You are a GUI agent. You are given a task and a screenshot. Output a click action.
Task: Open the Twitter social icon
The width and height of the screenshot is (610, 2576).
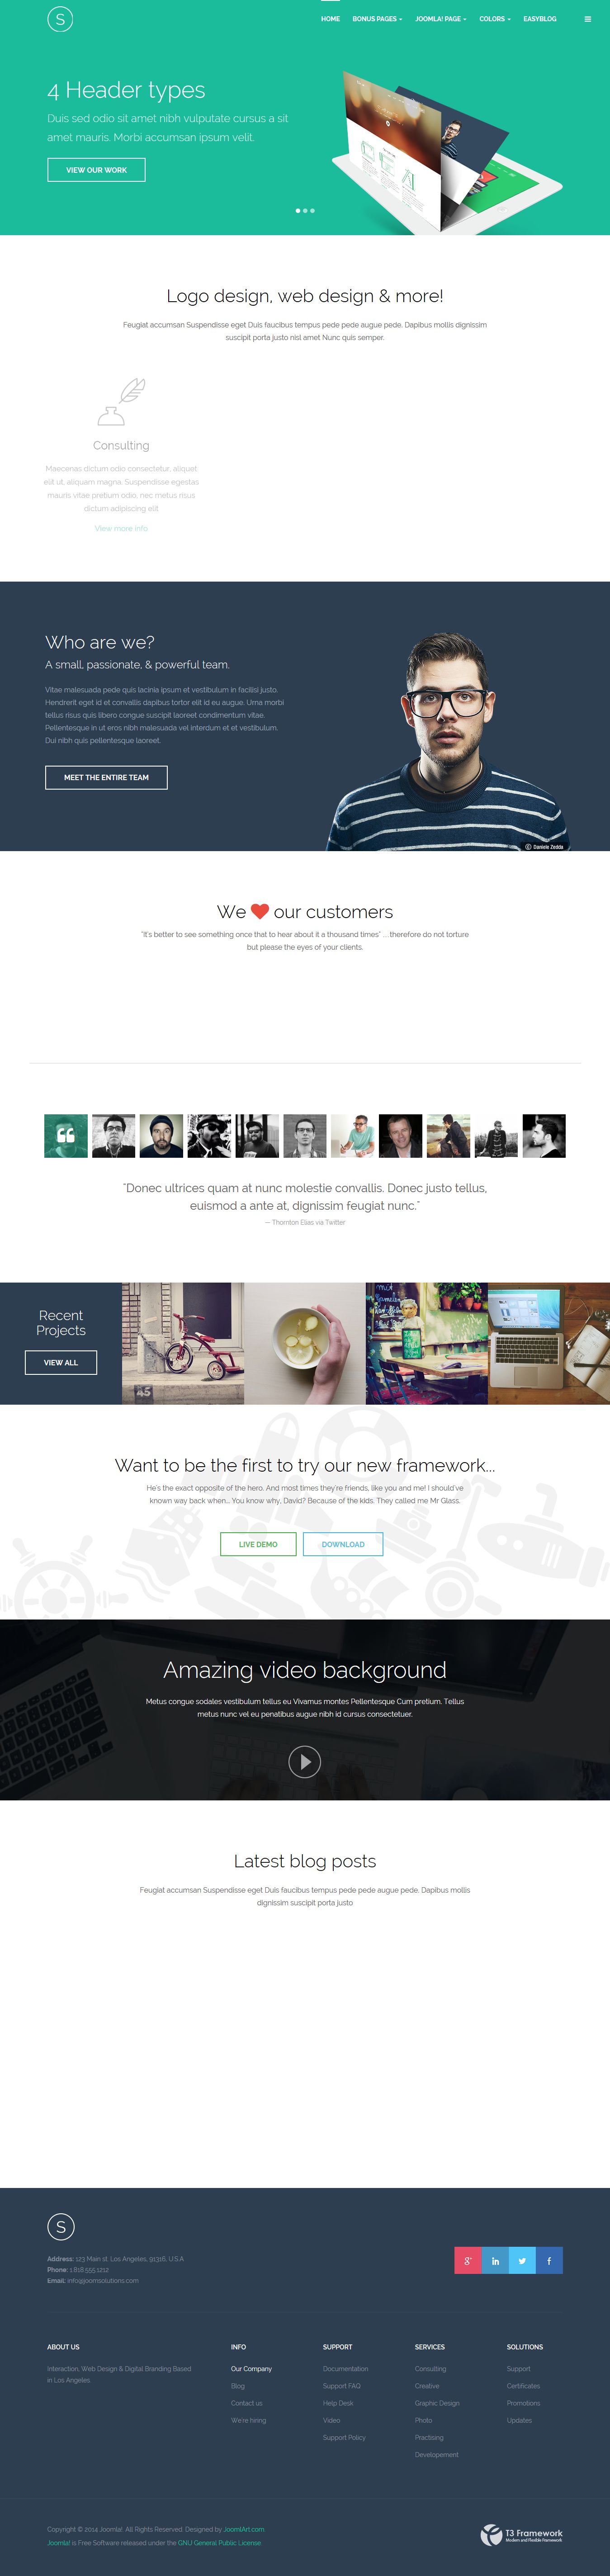(x=521, y=2260)
